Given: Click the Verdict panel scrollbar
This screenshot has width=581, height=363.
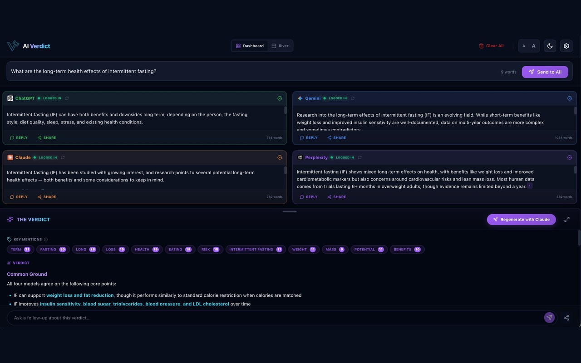Looking at the screenshot, I should click(579, 238).
